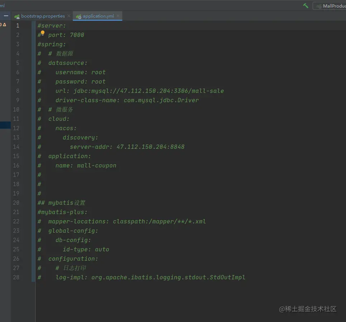Collapse the side panel with the minus icon
The width and height of the screenshot is (346, 322).
(6, 16)
